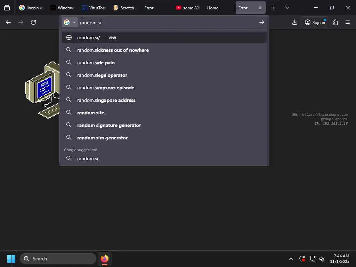Image resolution: width=356 pixels, height=267 pixels.
Task: Select 'random sim generator' suggestion
Action: click(164, 138)
